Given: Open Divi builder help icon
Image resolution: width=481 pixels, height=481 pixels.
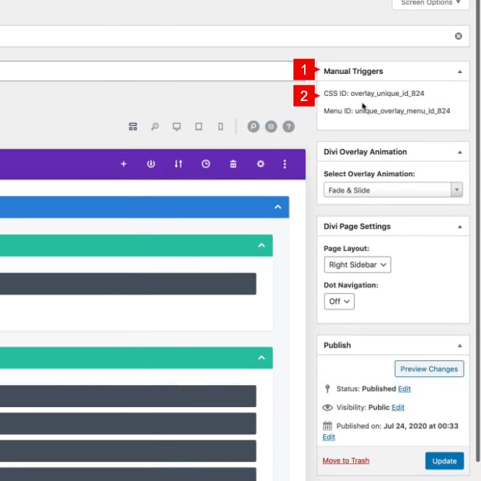Looking at the screenshot, I should click(x=288, y=126).
